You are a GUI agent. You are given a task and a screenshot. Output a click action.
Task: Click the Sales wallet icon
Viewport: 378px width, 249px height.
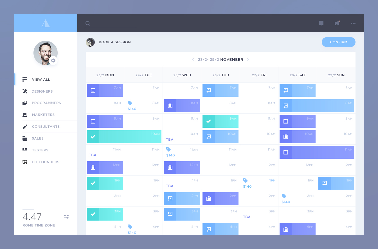tap(25, 138)
